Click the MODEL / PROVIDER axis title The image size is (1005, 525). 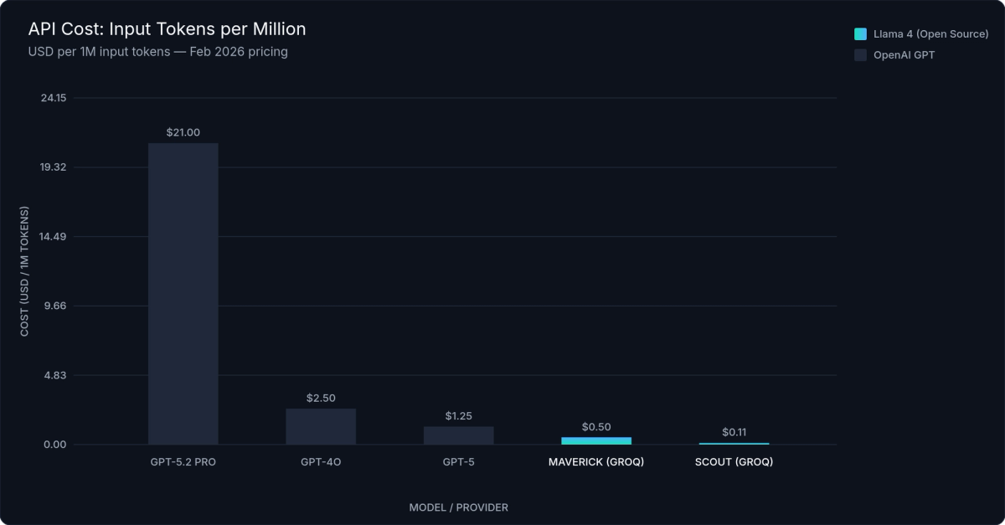pyautogui.click(x=459, y=507)
